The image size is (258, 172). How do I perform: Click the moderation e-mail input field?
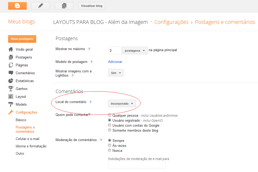(x=137, y=165)
